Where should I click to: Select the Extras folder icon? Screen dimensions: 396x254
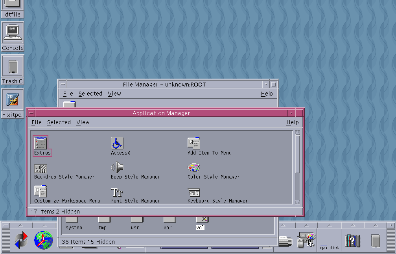click(x=41, y=143)
